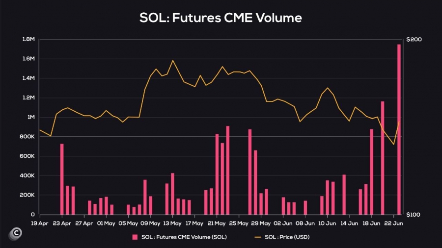Click the circular C watermark logo

coord(16,233)
